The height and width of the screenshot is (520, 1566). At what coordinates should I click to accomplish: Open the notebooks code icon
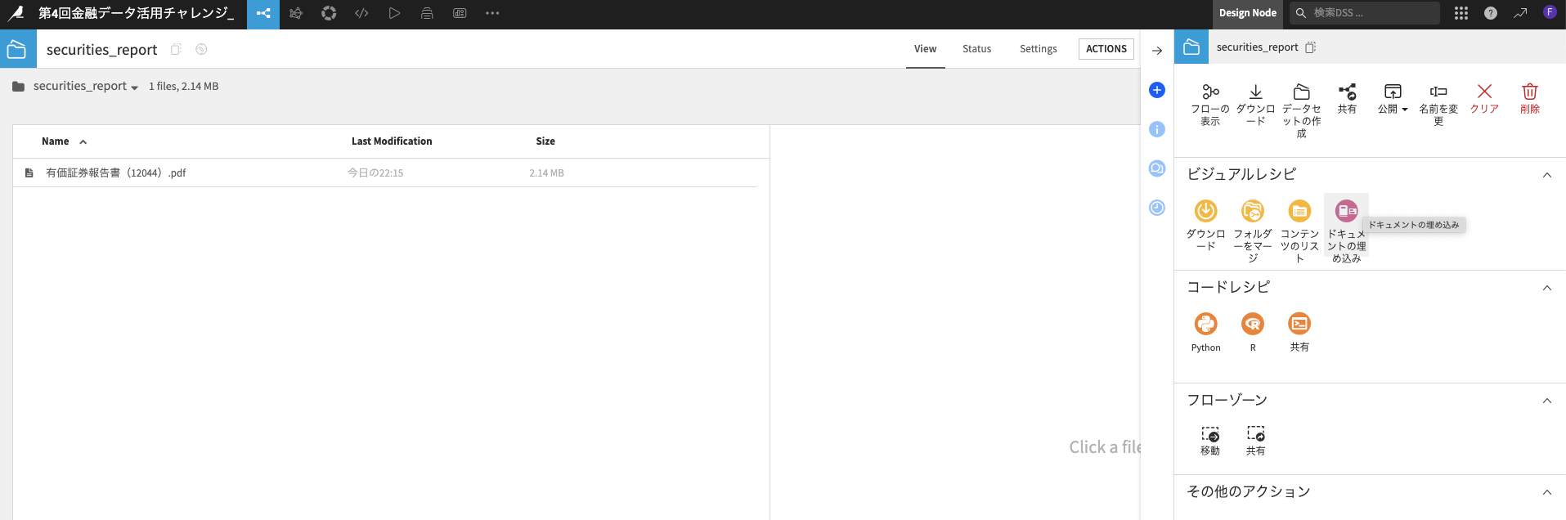361,13
